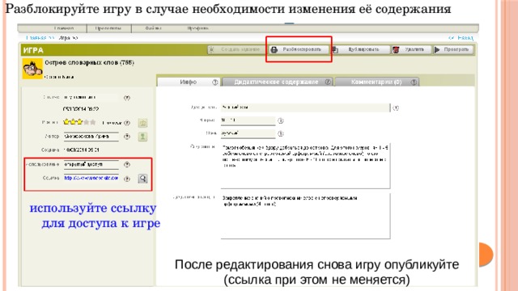This screenshot has width=518, height=291.
Task: Click the green author profile icon
Action: coord(142,137)
